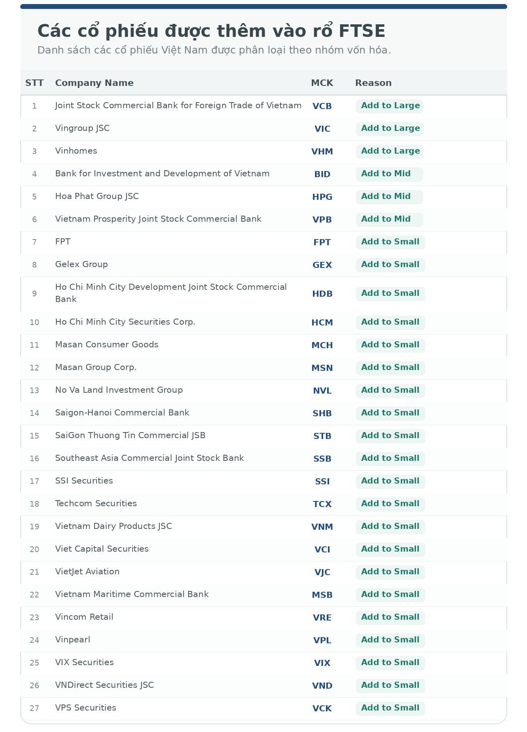
Task: Click the VPB ticker symbol
Action: click(x=322, y=220)
